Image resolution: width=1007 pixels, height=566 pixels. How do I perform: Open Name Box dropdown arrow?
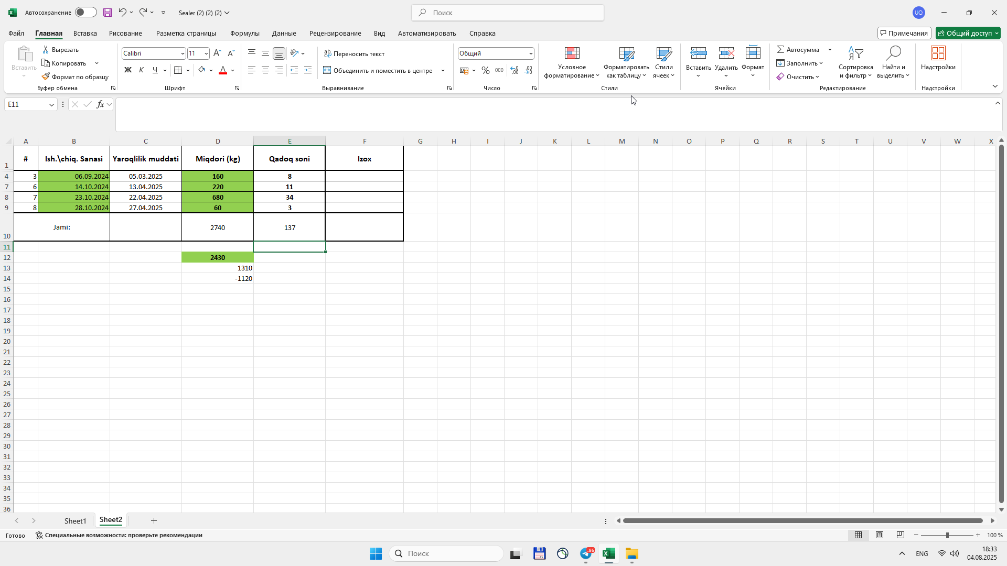pos(51,104)
